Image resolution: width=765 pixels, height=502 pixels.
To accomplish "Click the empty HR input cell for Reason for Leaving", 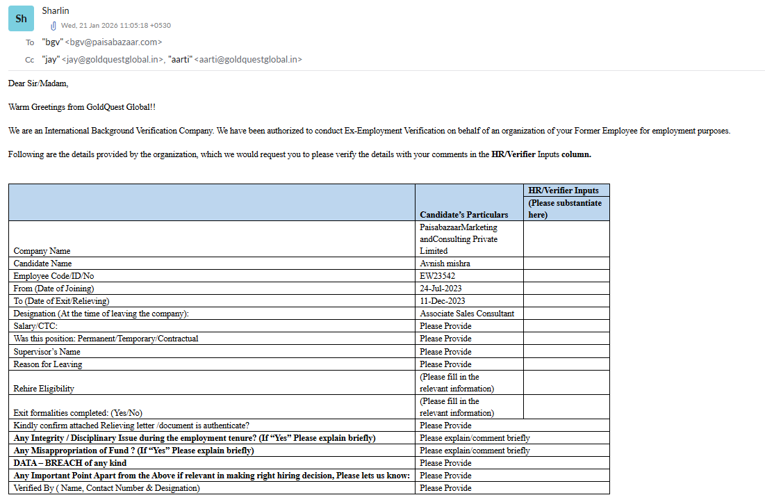I will click(x=566, y=364).
